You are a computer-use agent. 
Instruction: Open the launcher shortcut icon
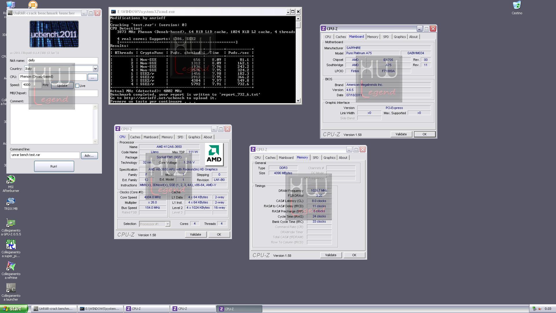(11, 288)
